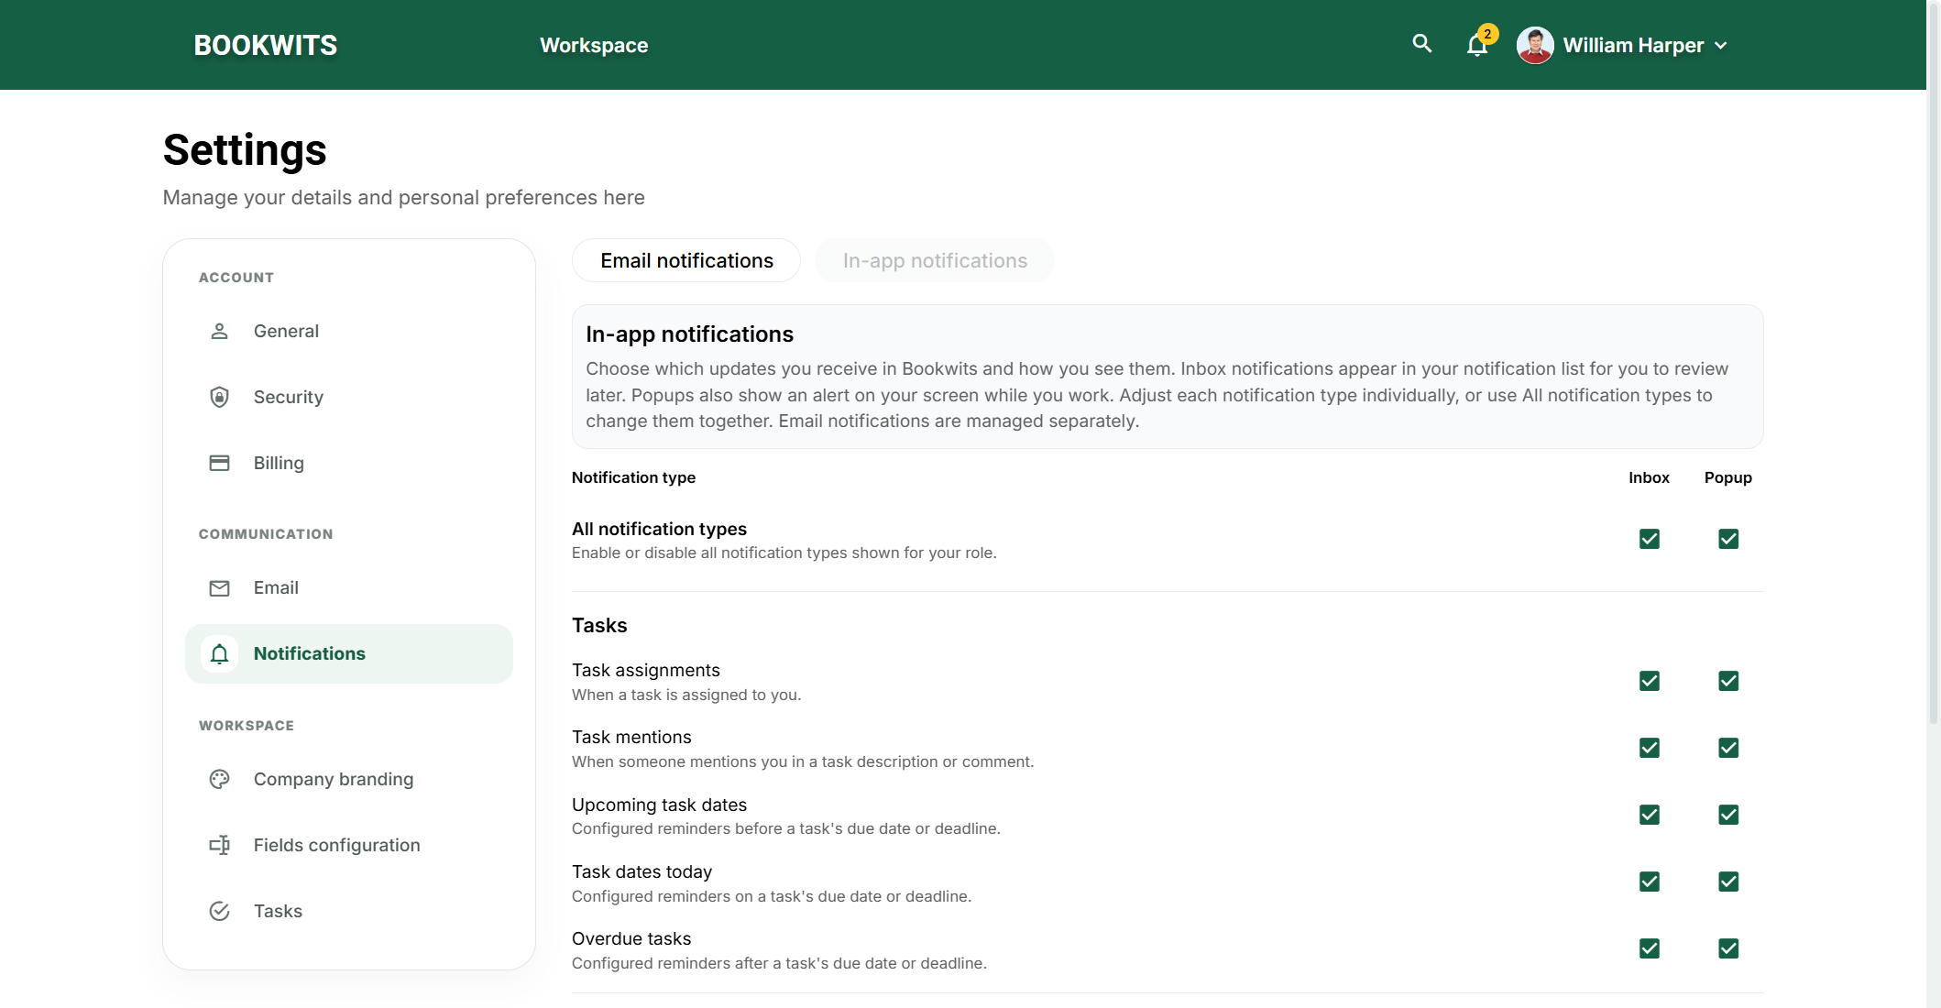The width and height of the screenshot is (1941, 1008).
Task: Click the Notifications bell icon in sidebar
Action: click(219, 653)
